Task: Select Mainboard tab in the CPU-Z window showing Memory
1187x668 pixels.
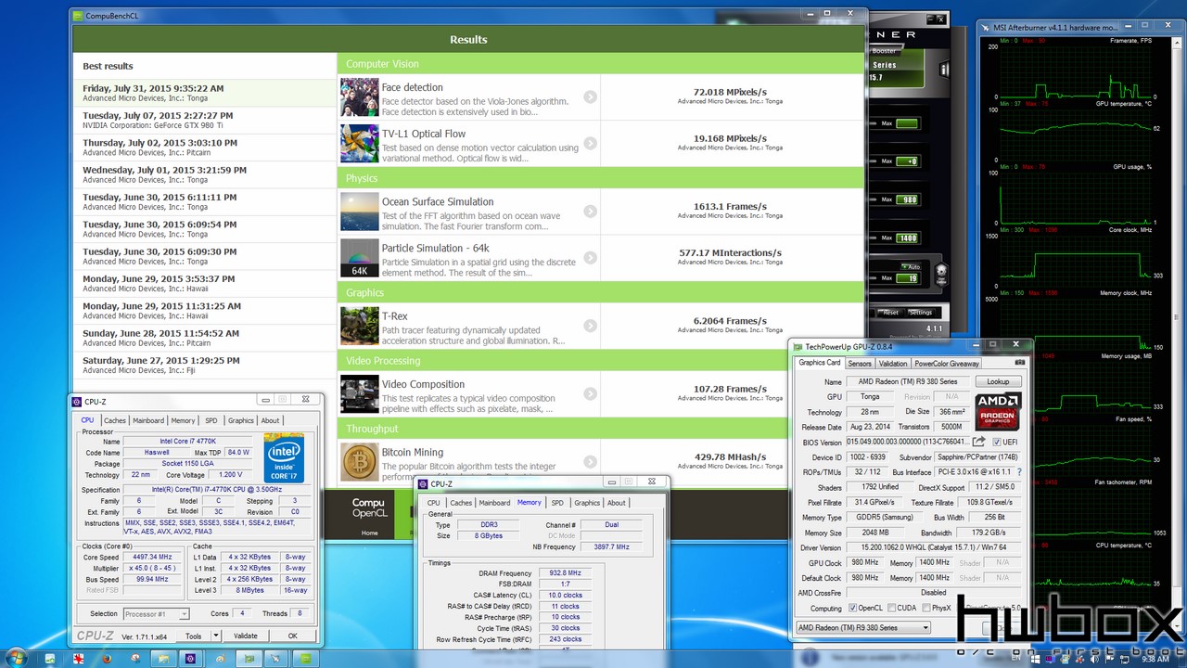Action: 494,503
